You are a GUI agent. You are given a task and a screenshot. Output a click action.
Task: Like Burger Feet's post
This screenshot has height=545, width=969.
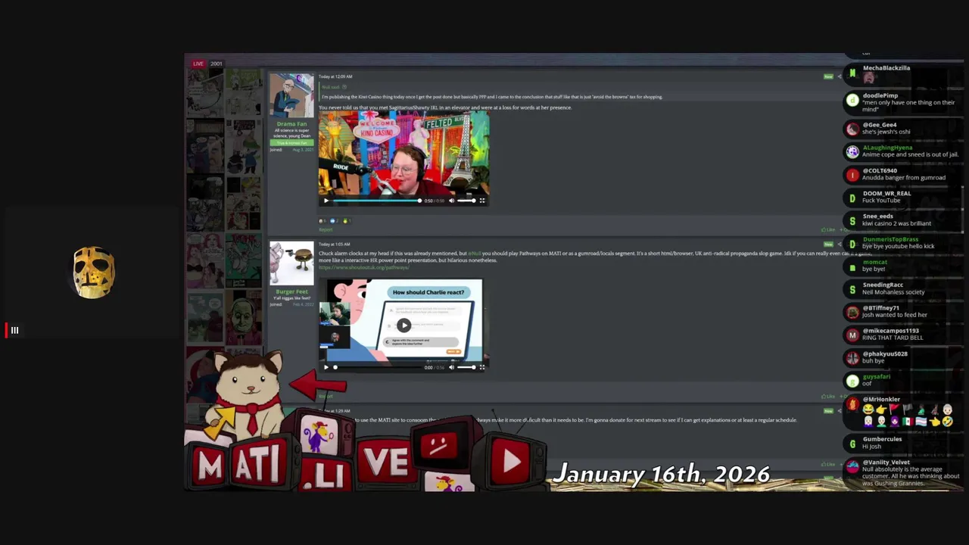click(828, 396)
